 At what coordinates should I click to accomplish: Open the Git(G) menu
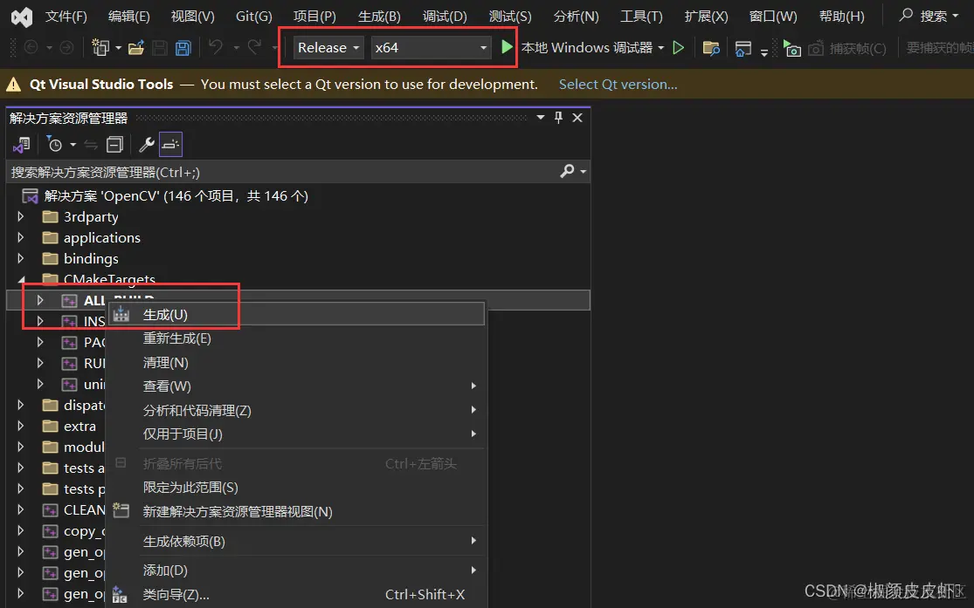tap(253, 17)
